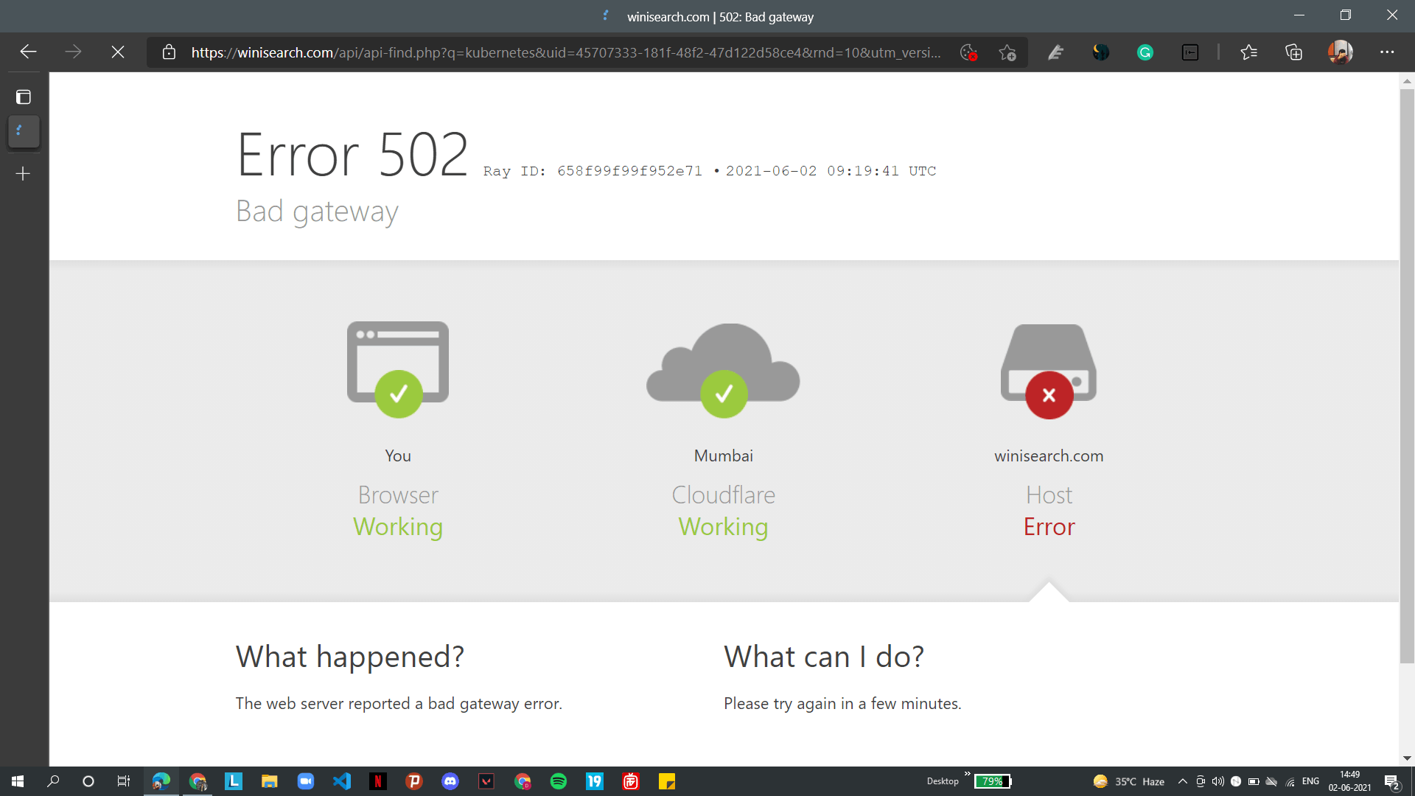The width and height of the screenshot is (1415, 796).
Task: Add this page to favorites
Action: point(1007,52)
